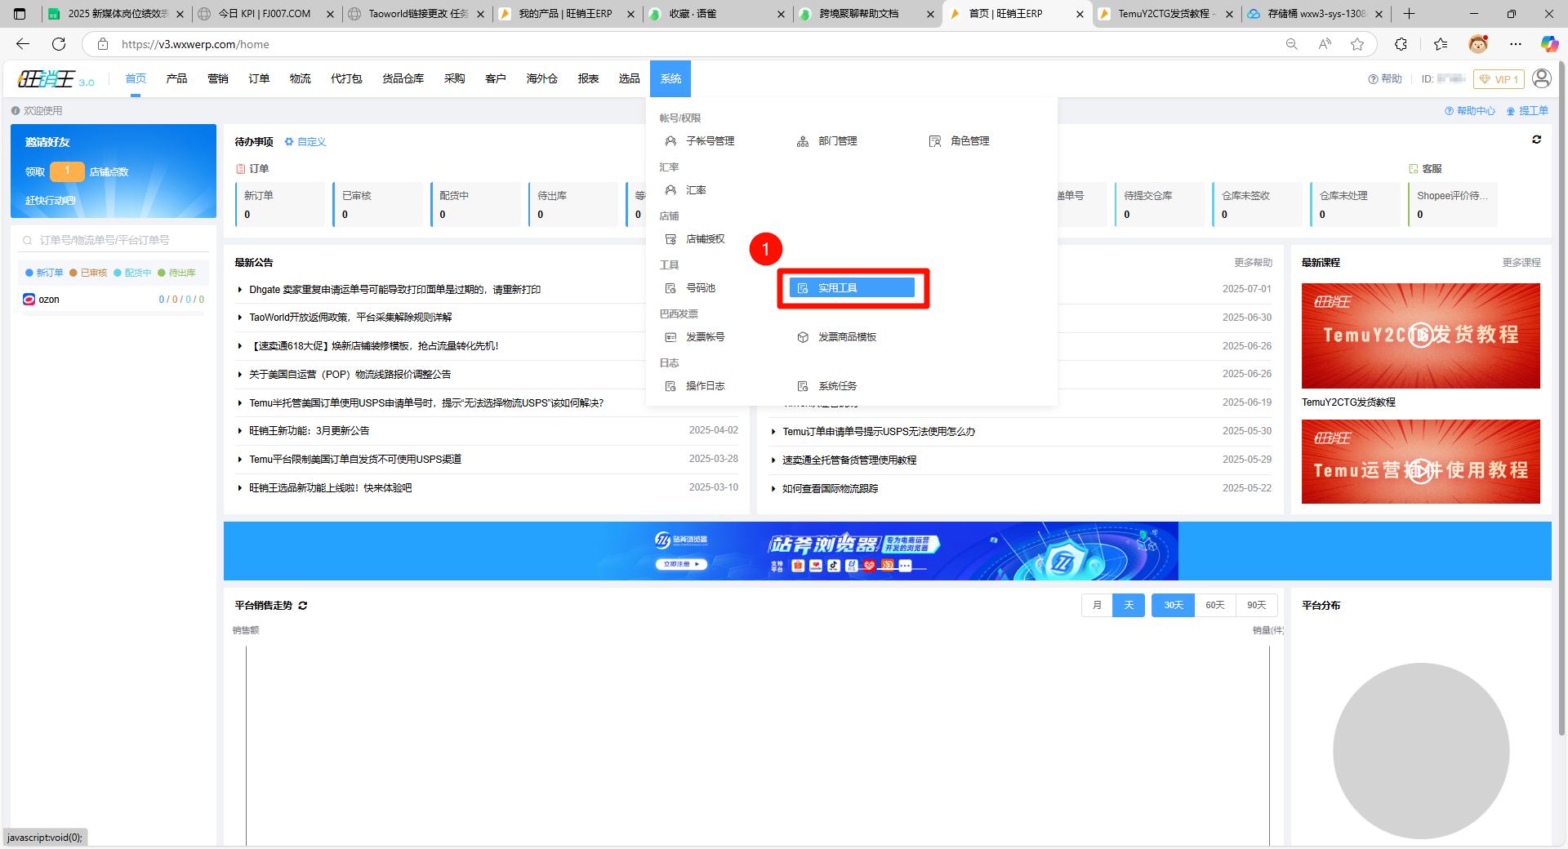Screen dimensions: 1568x849
Task: Open 旺销王新功能: 3月更新公告
Action: point(309,431)
